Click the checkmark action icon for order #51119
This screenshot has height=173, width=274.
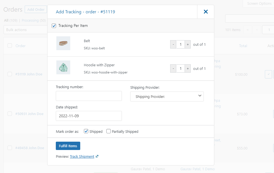pos(268,74)
